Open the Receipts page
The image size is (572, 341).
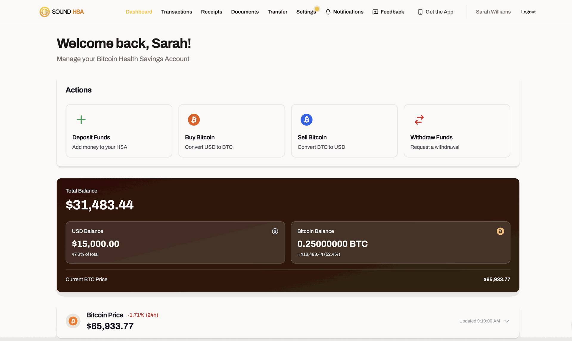212,12
